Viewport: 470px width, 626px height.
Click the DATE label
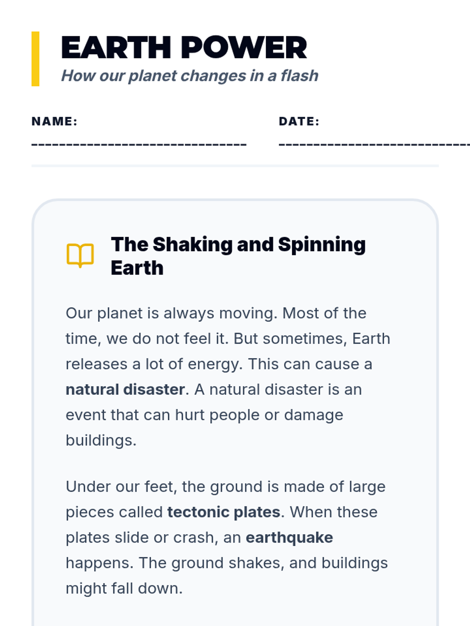(x=299, y=121)
